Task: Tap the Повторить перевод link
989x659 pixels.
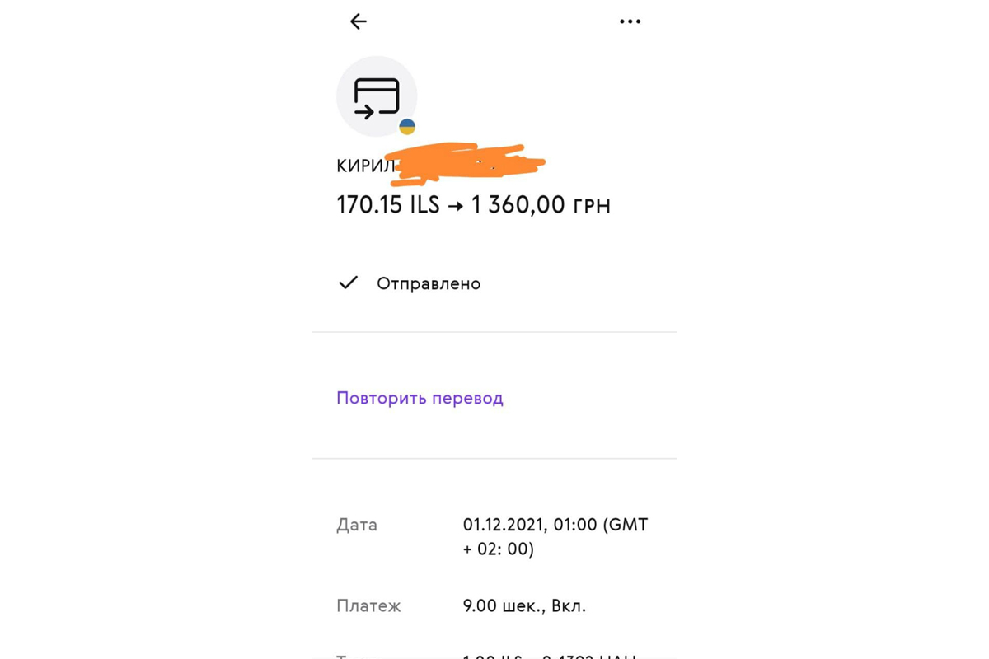Action: 420,398
